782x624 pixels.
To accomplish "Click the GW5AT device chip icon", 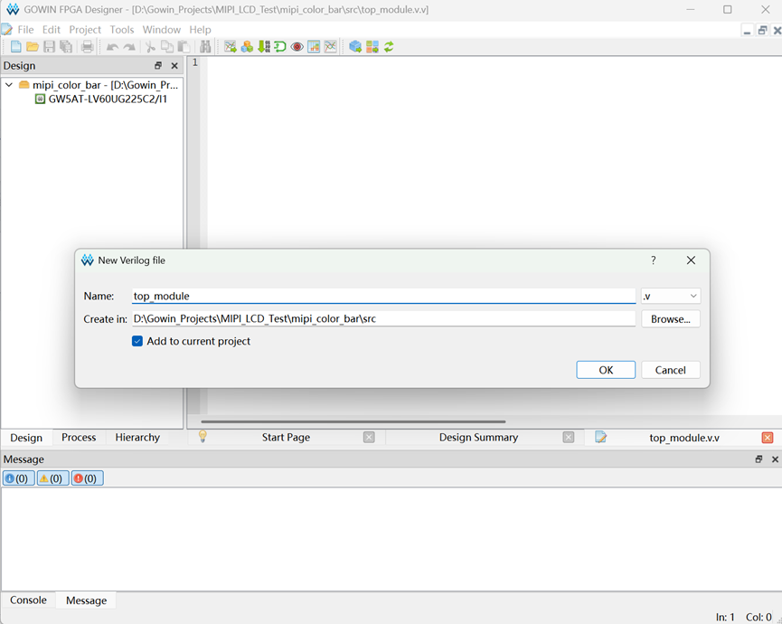I will point(40,99).
